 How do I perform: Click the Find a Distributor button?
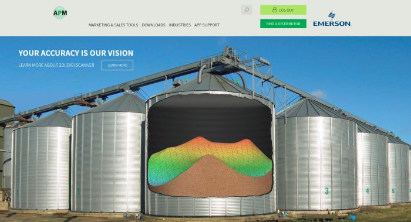click(x=283, y=23)
